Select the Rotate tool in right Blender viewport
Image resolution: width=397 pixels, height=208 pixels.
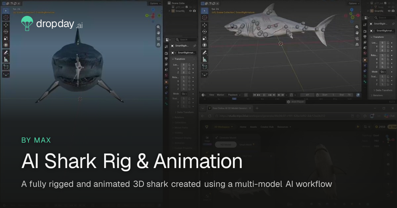[x=205, y=32]
